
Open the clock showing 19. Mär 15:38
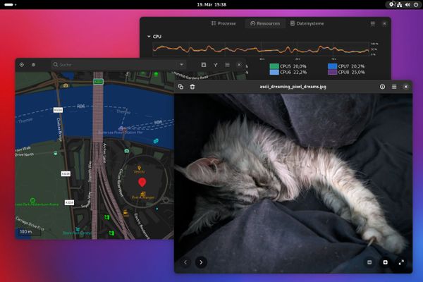click(x=211, y=4)
